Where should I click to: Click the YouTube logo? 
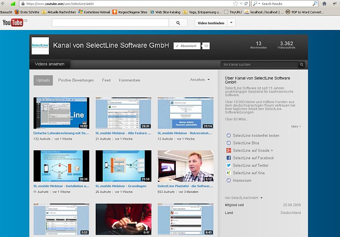(13, 22)
